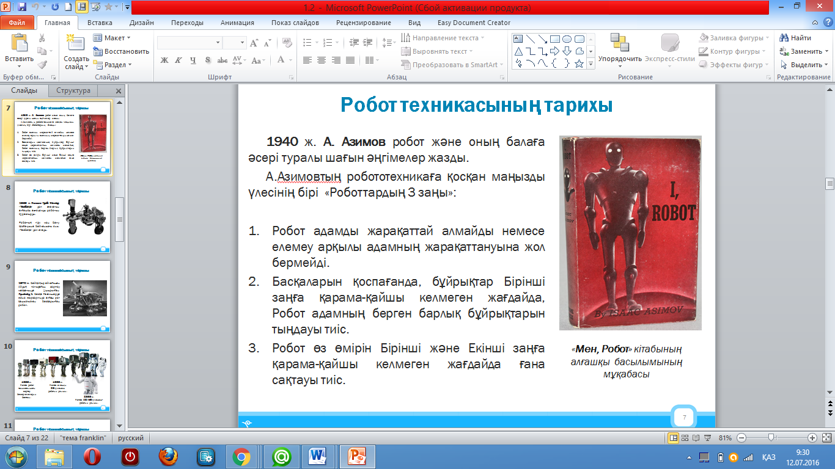Click the Файл (File) button

pyautogui.click(x=17, y=23)
